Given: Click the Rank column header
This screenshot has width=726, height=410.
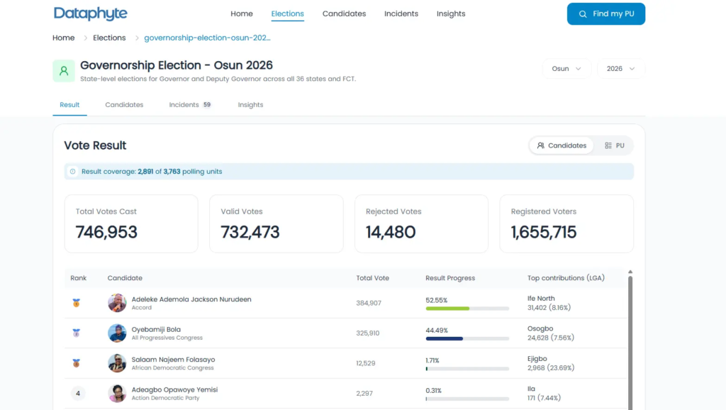Looking at the screenshot, I should click(78, 278).
